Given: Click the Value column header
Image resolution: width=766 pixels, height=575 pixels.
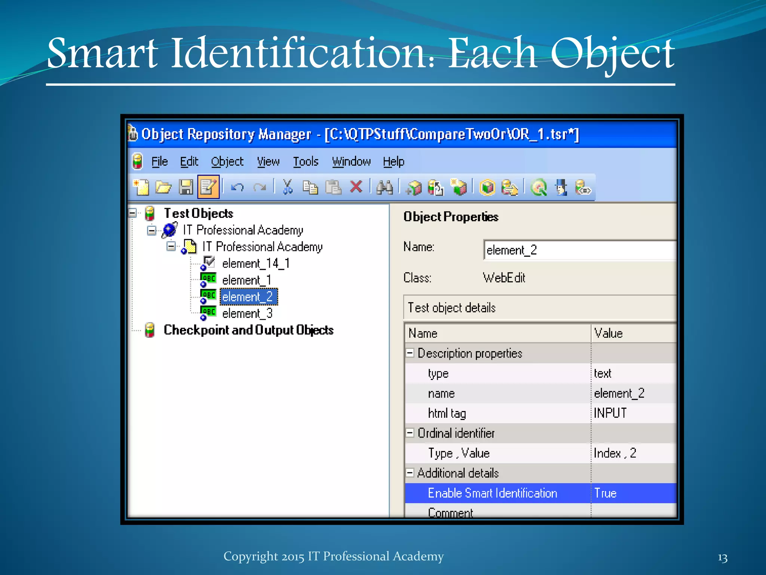Looking at the screenshot, I should click(634, 333).
